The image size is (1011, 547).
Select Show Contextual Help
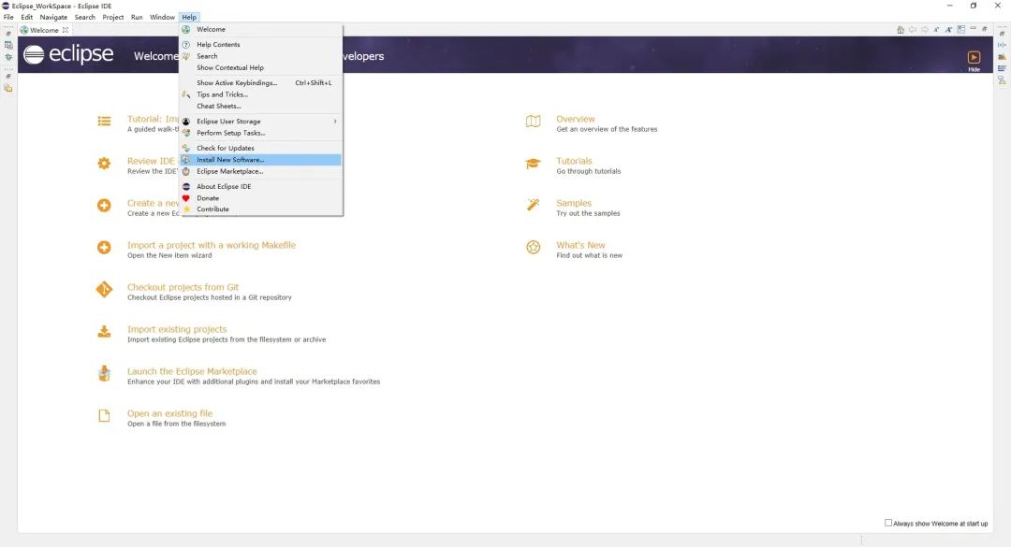[261, 67]
